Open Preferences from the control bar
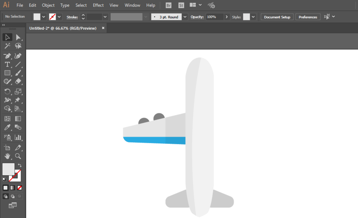Image resolution: width=358 pixels, height=218 pixels. point(308,17)
